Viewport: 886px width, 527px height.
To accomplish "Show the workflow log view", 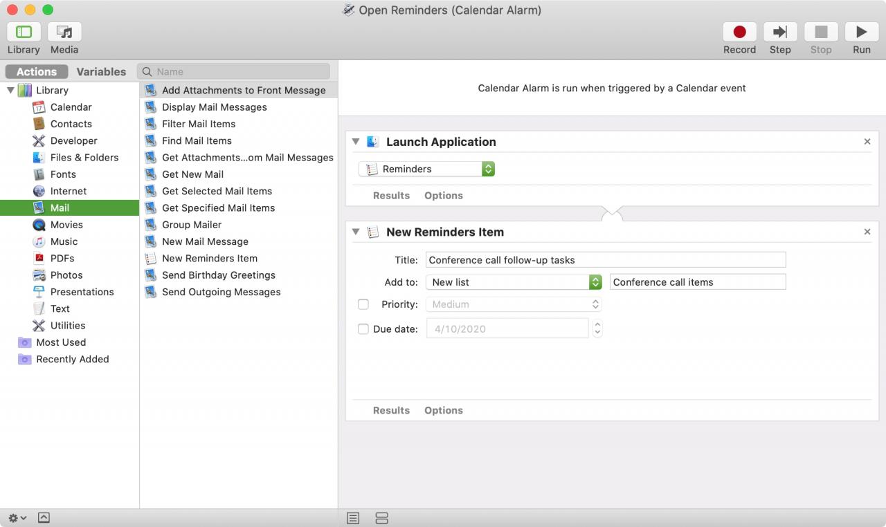I will tap(353, 518).
